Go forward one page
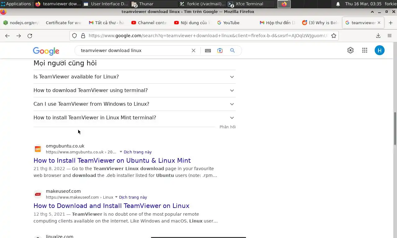This screenshot has height=238, width=397. coord(19,36)
